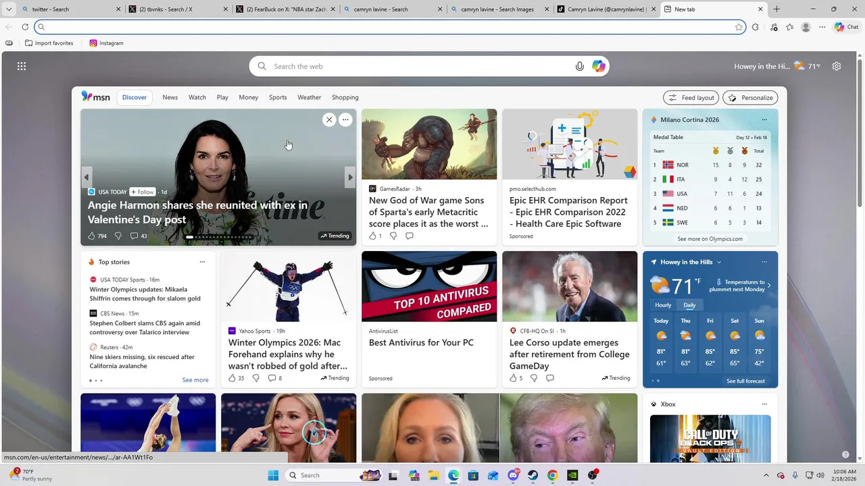This screenshot has width=865, height=486.
Task: Open the browser profile avatar
Action: [x=806, y=27]
